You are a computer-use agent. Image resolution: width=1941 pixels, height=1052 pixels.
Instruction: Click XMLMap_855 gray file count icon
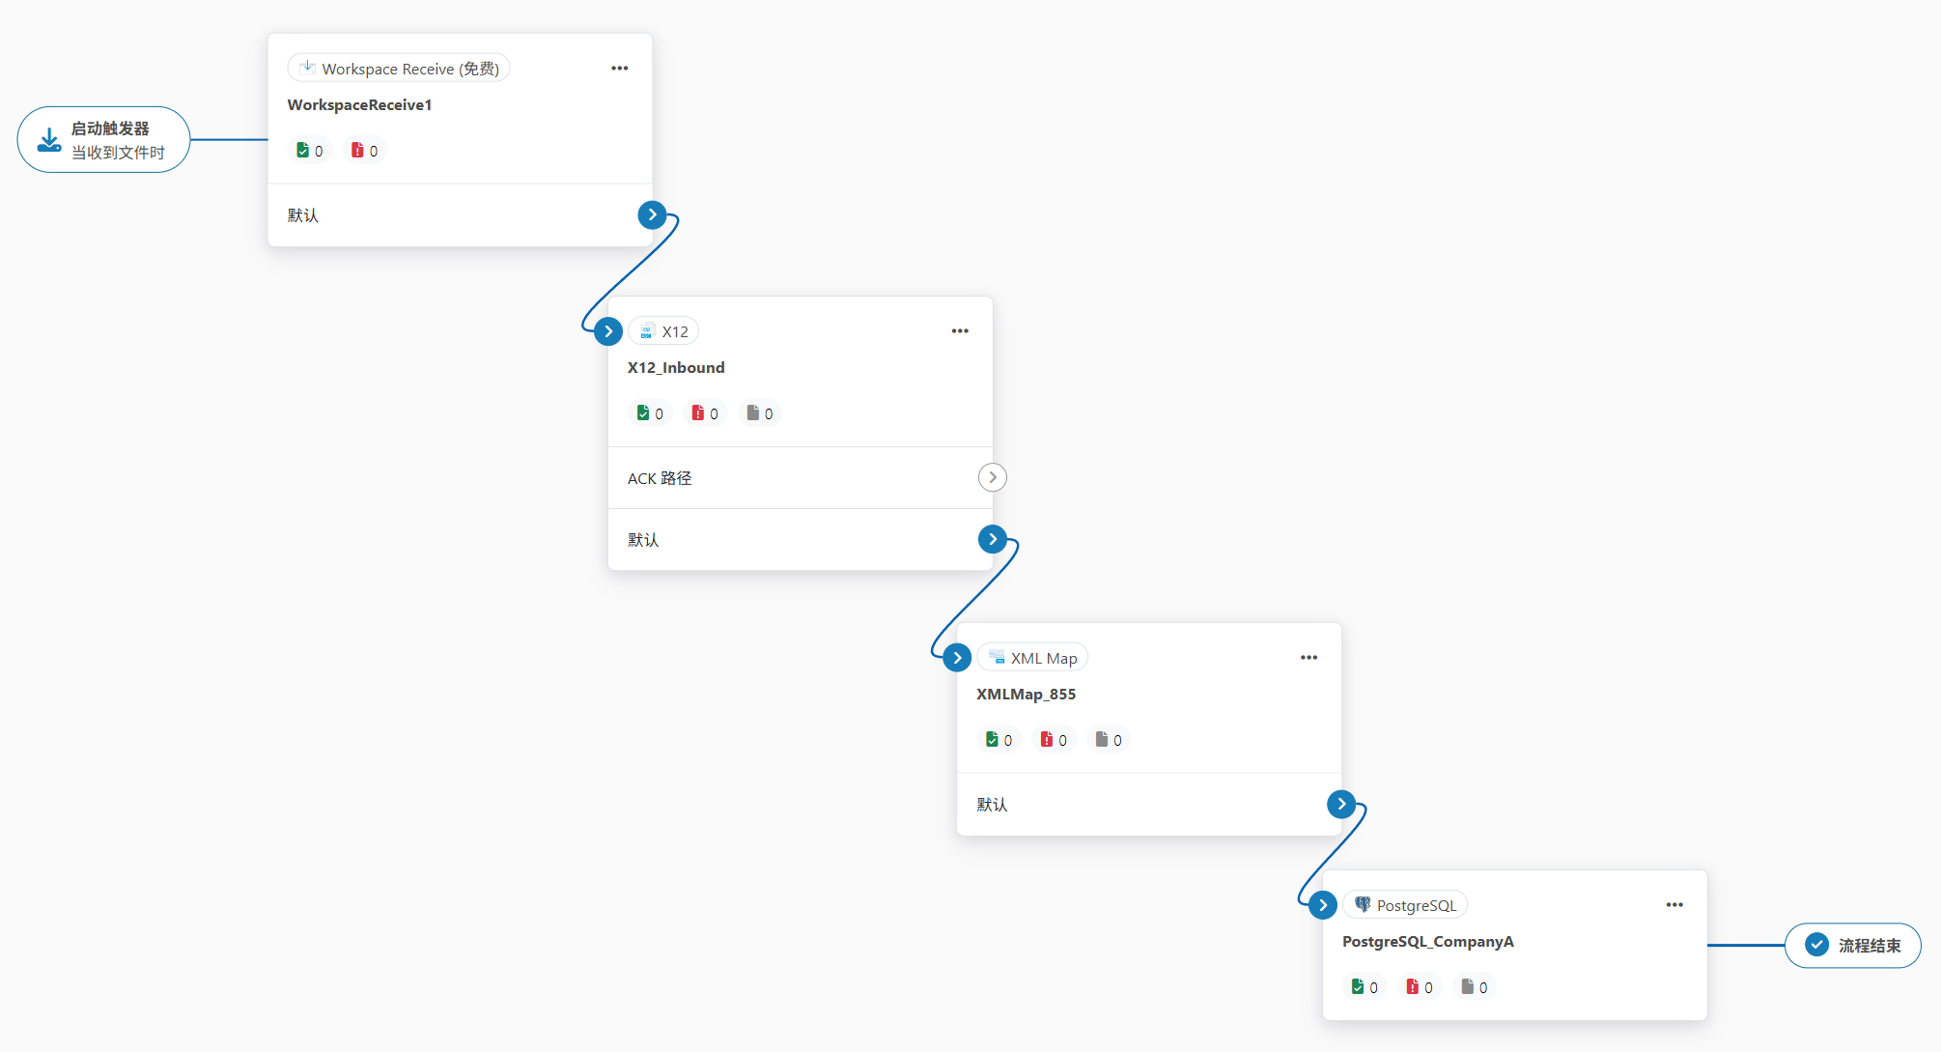pyautogui.click(x=1101, y=740)
